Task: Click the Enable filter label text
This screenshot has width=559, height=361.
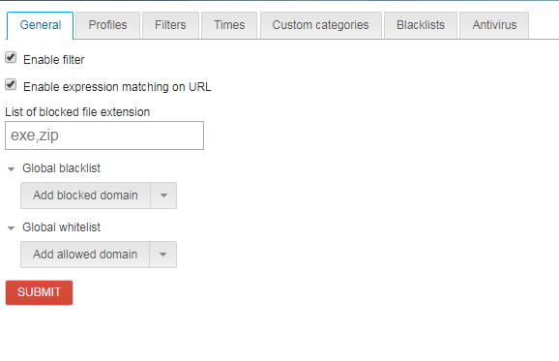Action: coord(54,60)
